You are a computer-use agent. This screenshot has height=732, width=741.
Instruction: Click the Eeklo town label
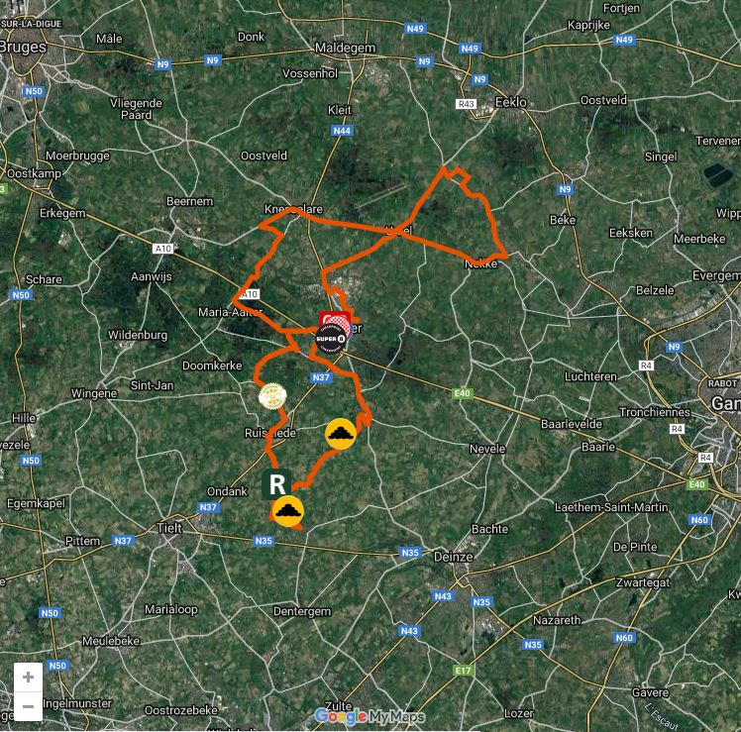[510, 102]
